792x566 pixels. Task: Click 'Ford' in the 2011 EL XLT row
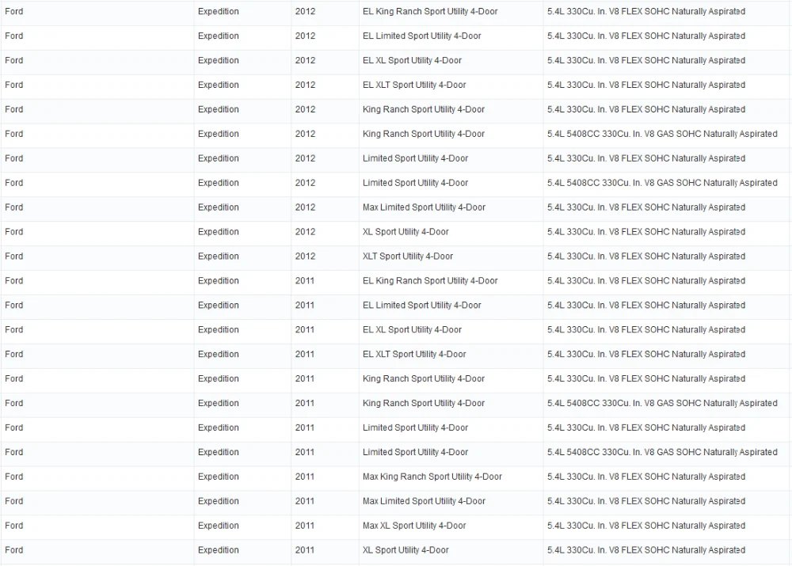coord(14,355)
